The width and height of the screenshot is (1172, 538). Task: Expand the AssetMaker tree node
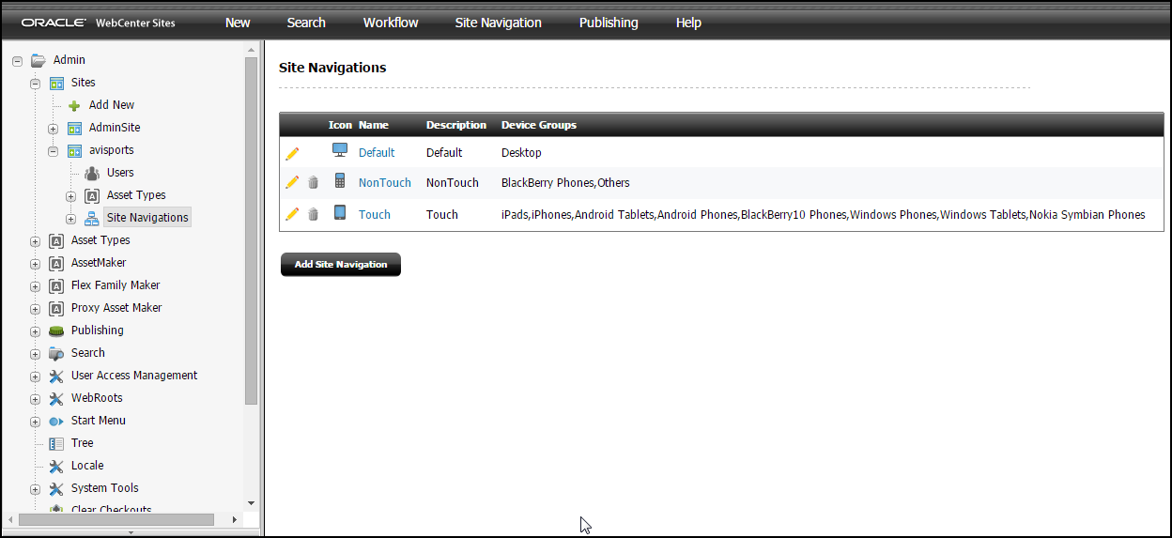click(35, 264)
